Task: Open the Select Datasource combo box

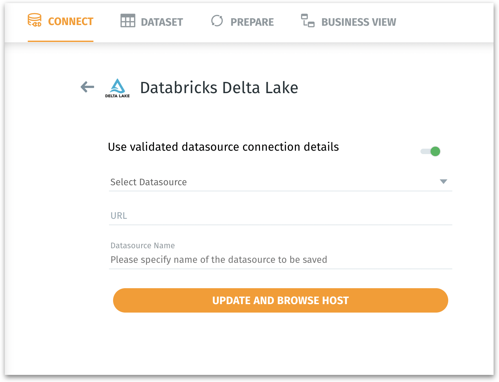Action: tap(271, 182)
